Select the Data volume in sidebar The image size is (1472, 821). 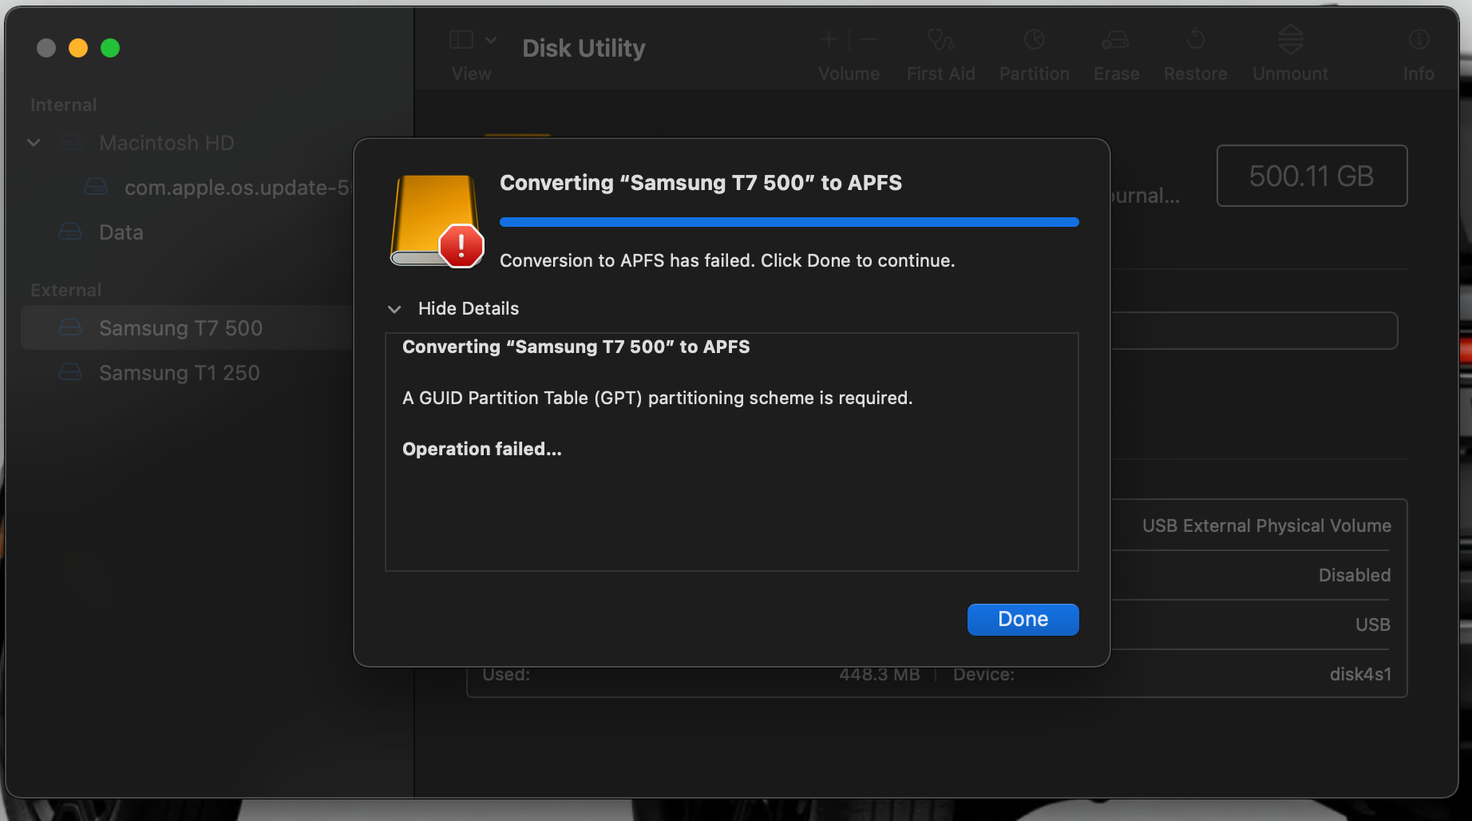[121, 232]
